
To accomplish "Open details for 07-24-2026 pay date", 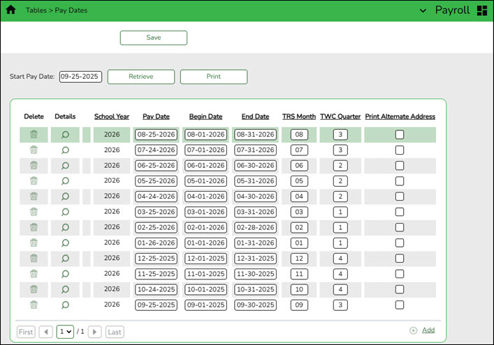I will 65,150.
